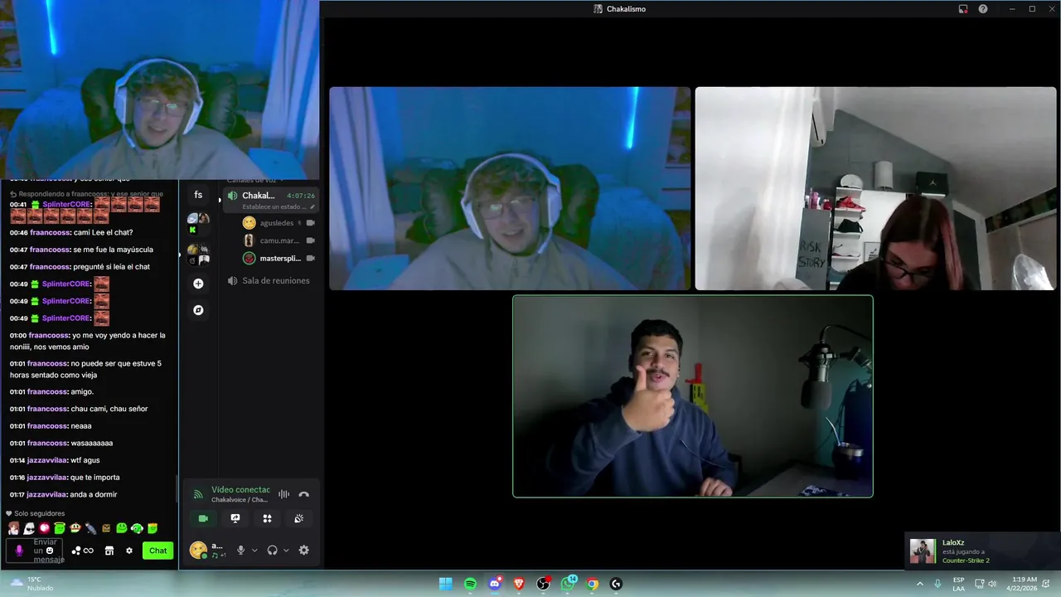Image resolution: width=1061 pixels, height=597 pixels.
Task: Click the red round emote
Action: (x=44, y=528)
